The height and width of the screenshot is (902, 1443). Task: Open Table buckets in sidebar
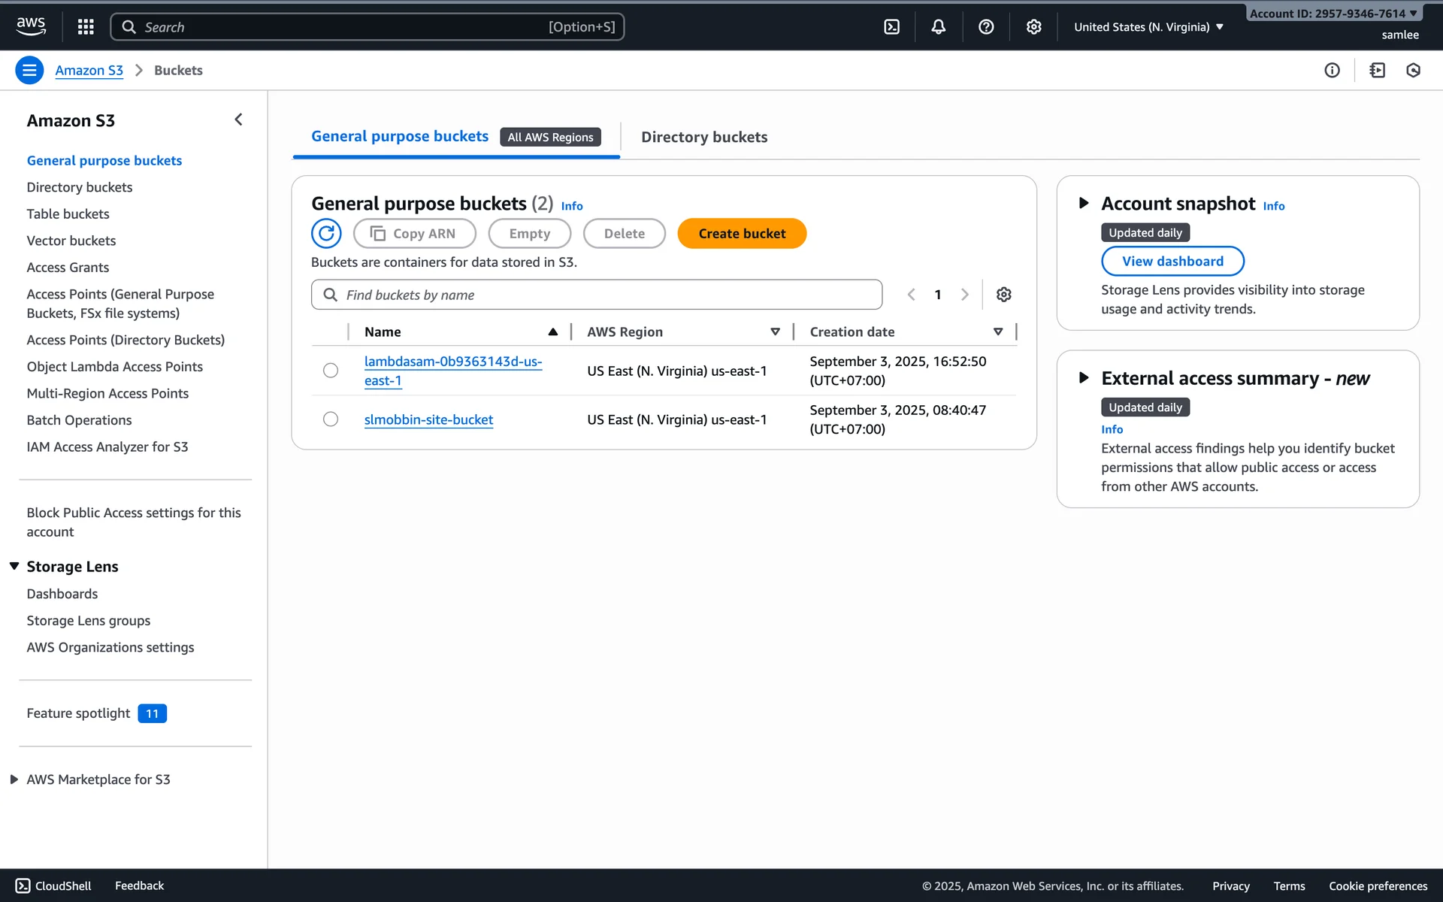pos(68,214)
